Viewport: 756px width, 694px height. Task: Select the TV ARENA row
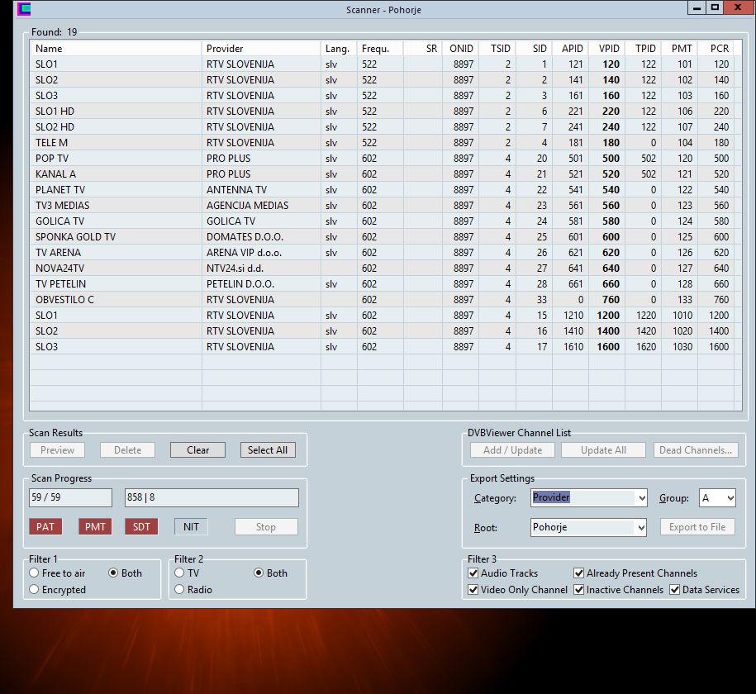(386, 253)
